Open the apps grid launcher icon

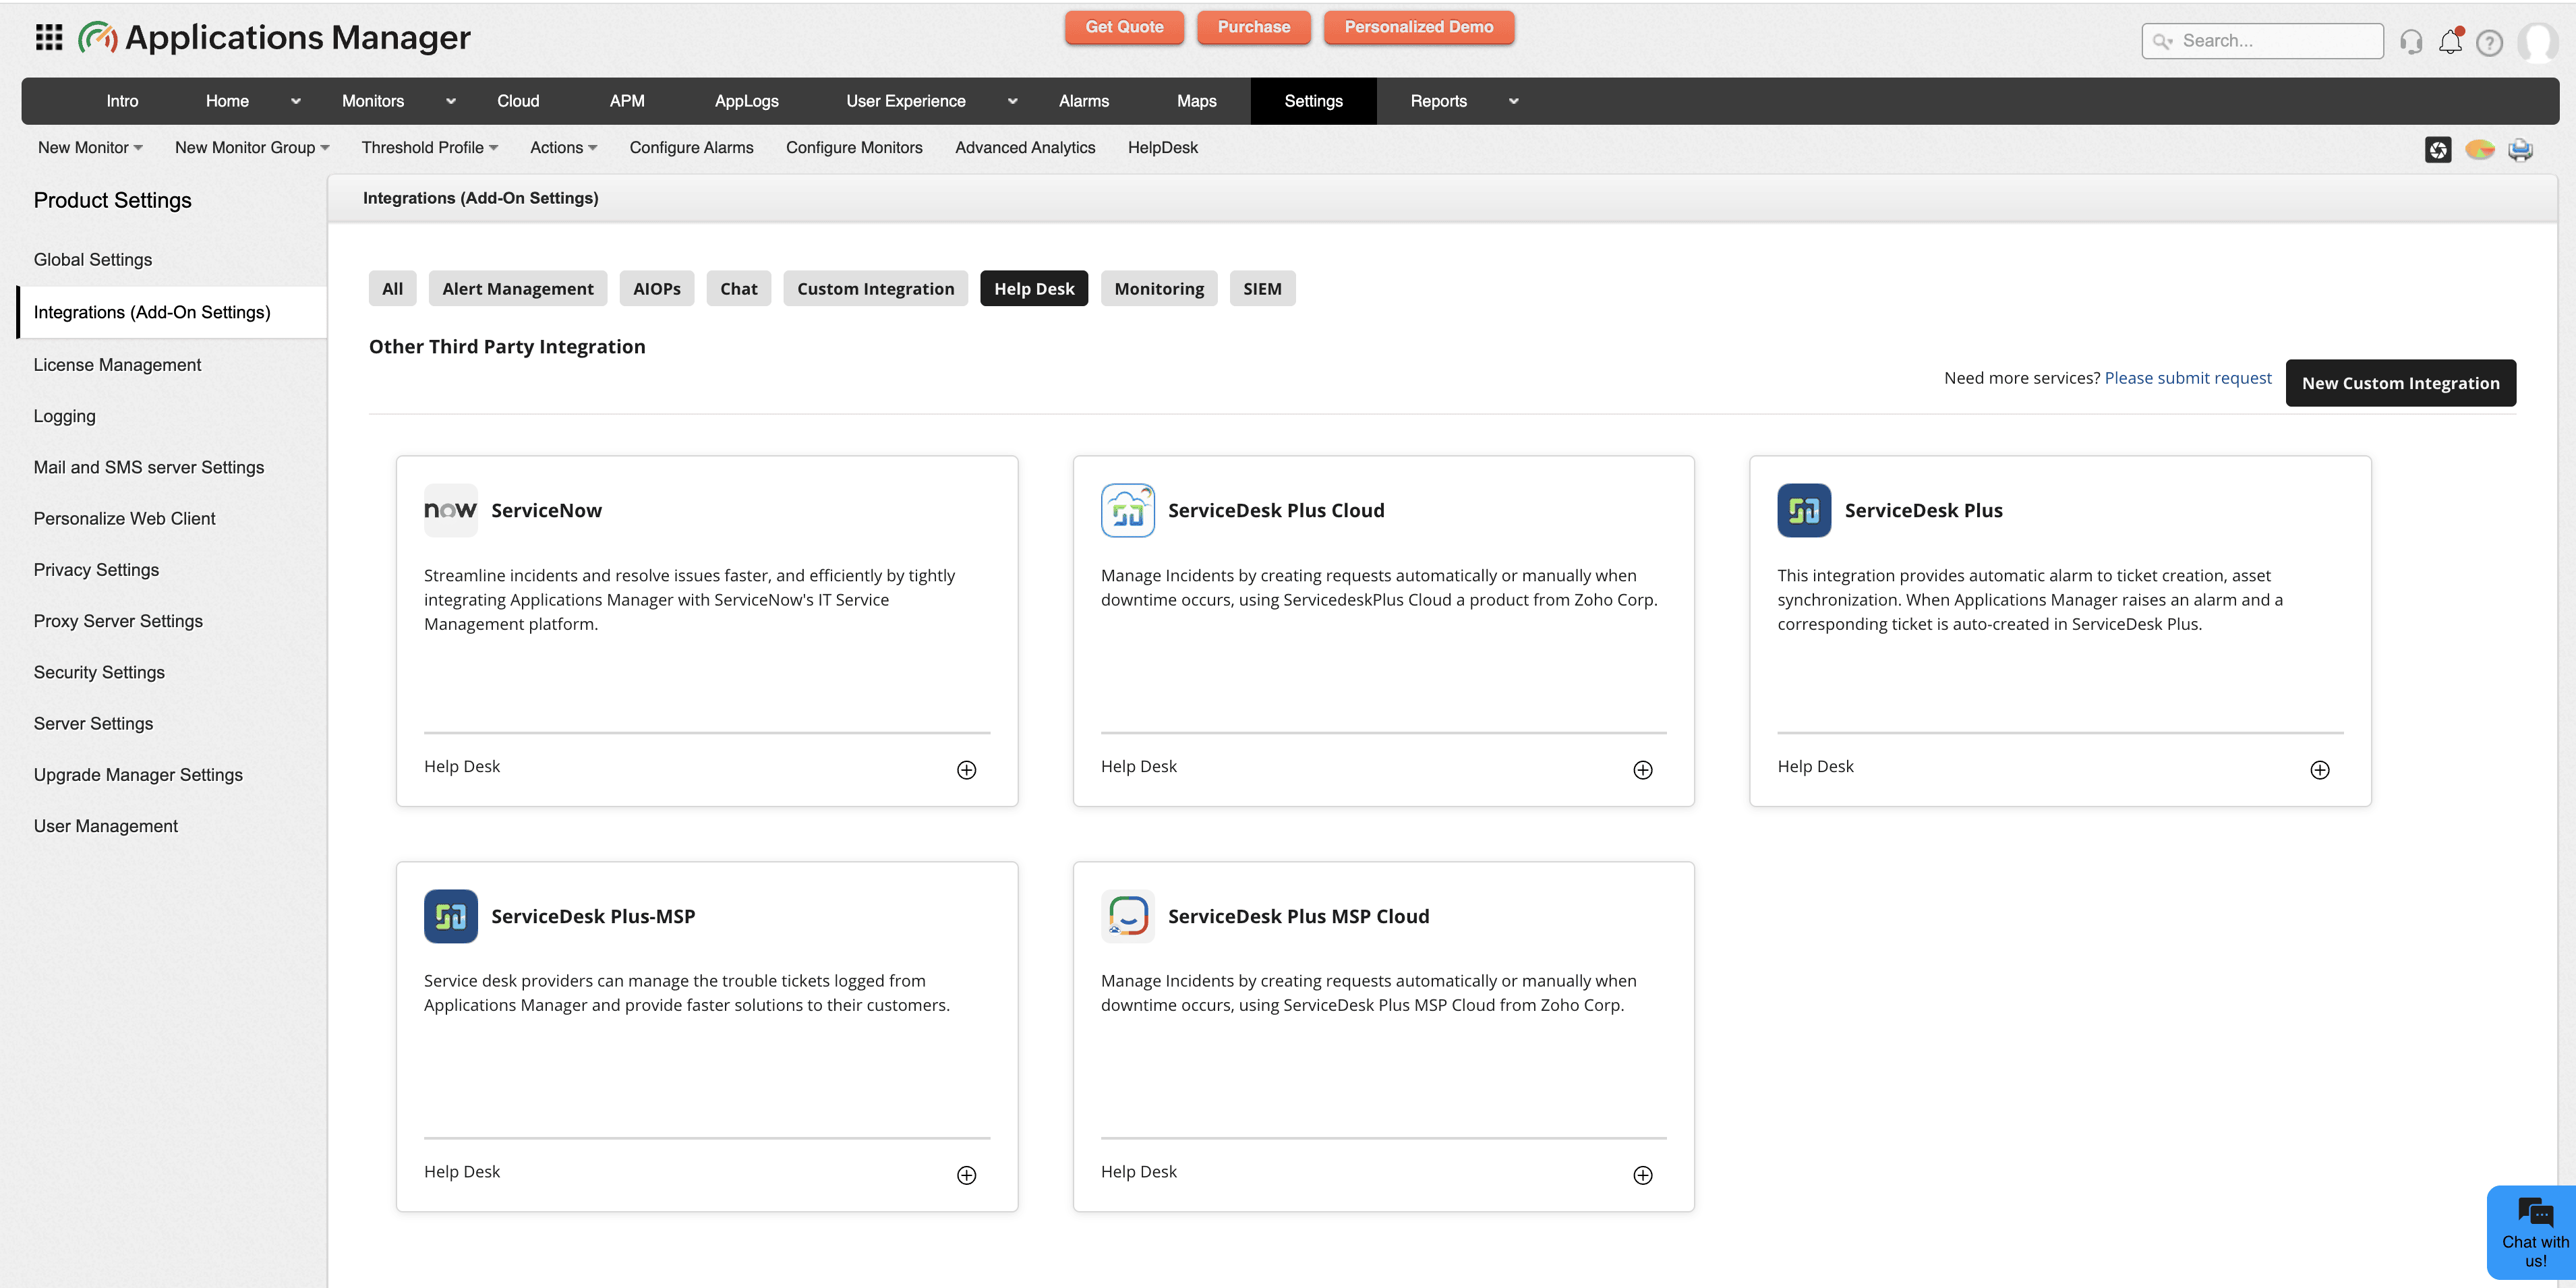49,38
